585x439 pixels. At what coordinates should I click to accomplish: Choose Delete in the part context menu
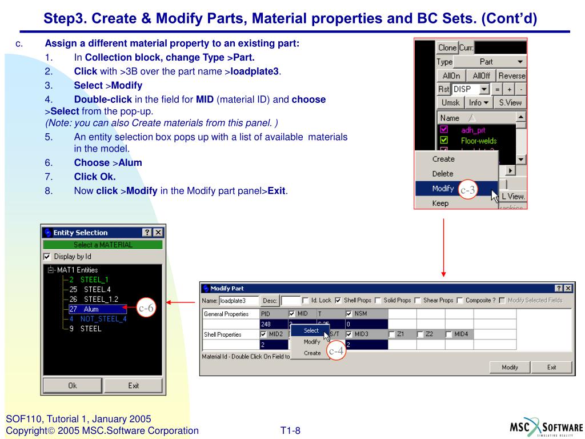(456, 174)
